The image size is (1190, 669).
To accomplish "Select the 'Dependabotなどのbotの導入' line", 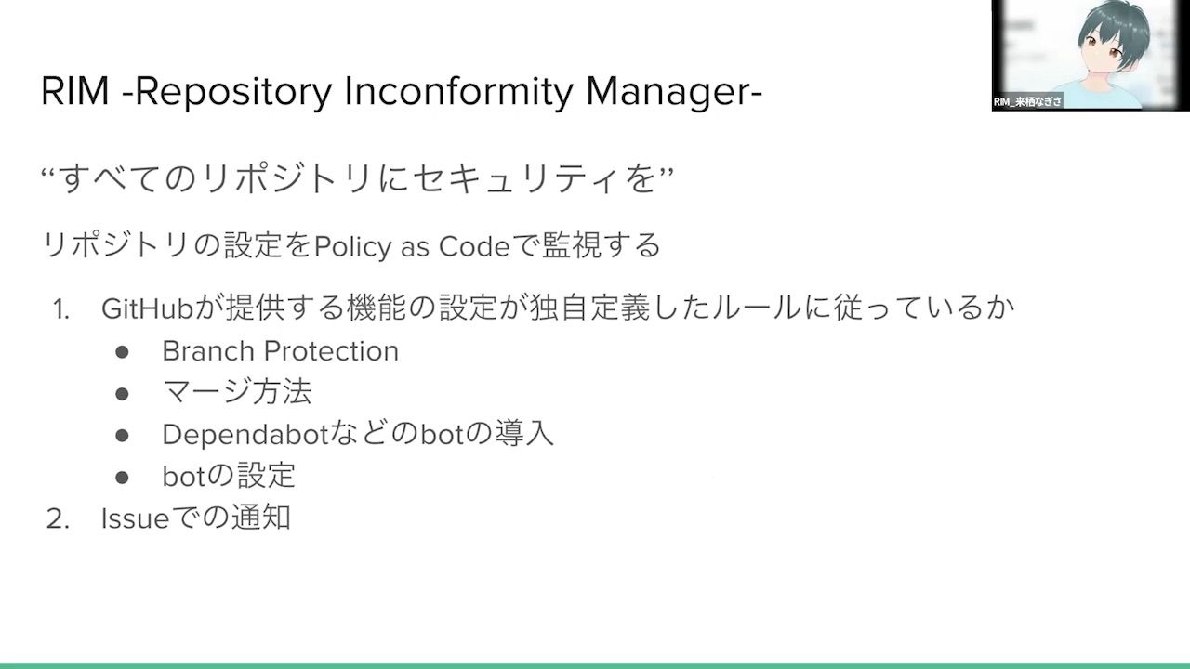I will [358, 434].
